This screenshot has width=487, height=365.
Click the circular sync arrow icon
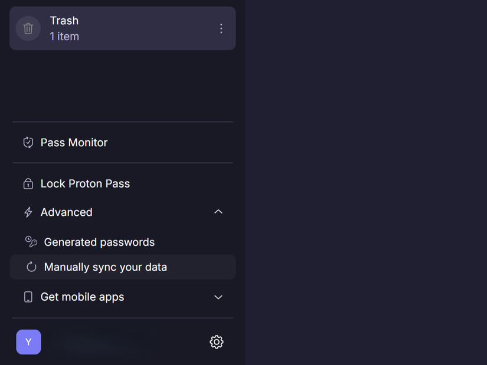31,267
